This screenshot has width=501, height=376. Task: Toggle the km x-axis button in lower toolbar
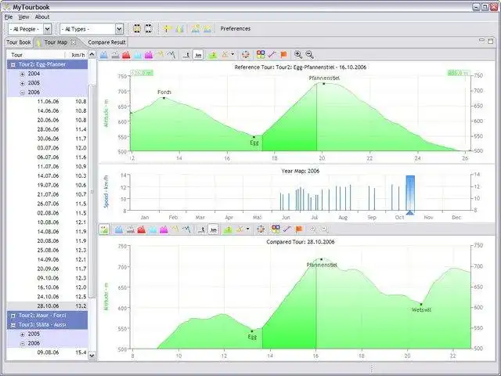[x=214, y=230]
